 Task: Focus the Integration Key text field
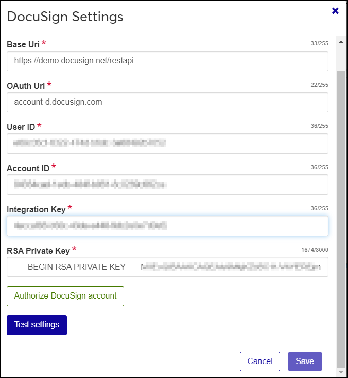pyautogui.click(x=167, y=226)
